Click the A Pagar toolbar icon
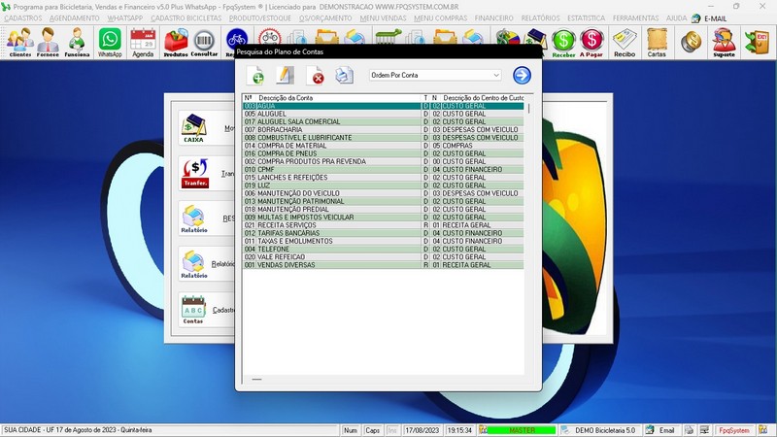Screen dimensions: 777x437 [591, 42]
